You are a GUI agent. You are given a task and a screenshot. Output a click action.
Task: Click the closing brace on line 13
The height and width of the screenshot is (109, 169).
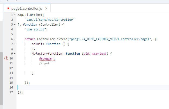click(x=33, y=73)
